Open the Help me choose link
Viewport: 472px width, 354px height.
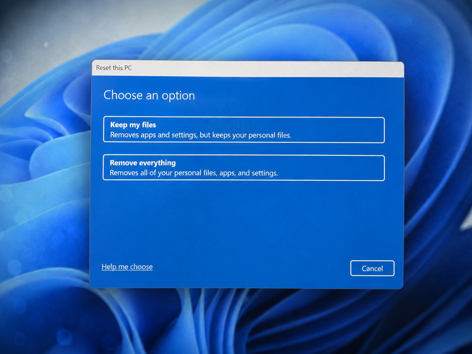click(x=127, y=267)
